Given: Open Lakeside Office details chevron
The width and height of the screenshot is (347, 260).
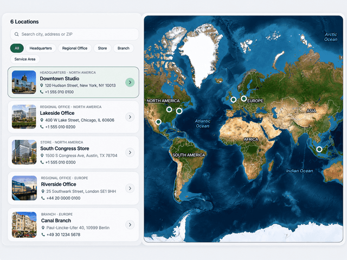Looking at the screenshot, I should (x=130, y=117).
